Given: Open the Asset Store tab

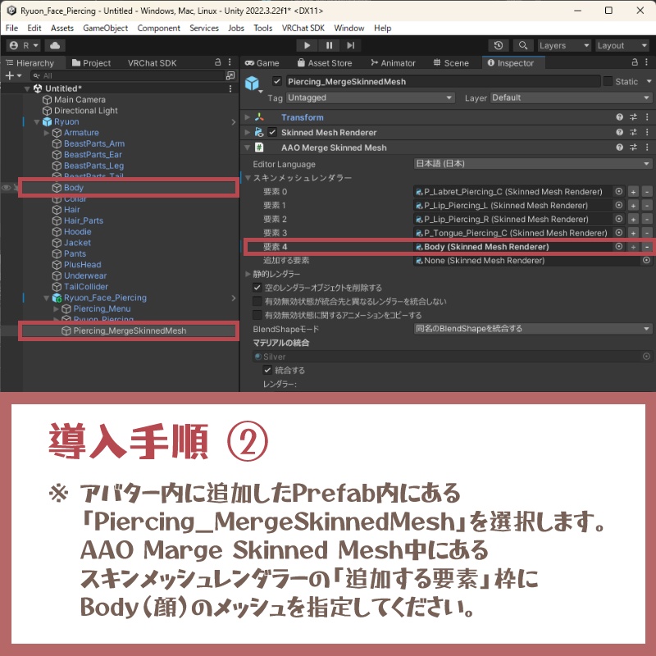Looking at the screenshot, I should (325, 63).
